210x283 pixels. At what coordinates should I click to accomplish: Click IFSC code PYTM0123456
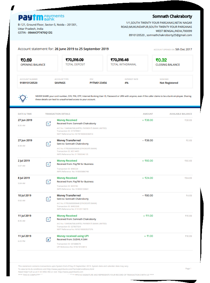pos(98,83)
